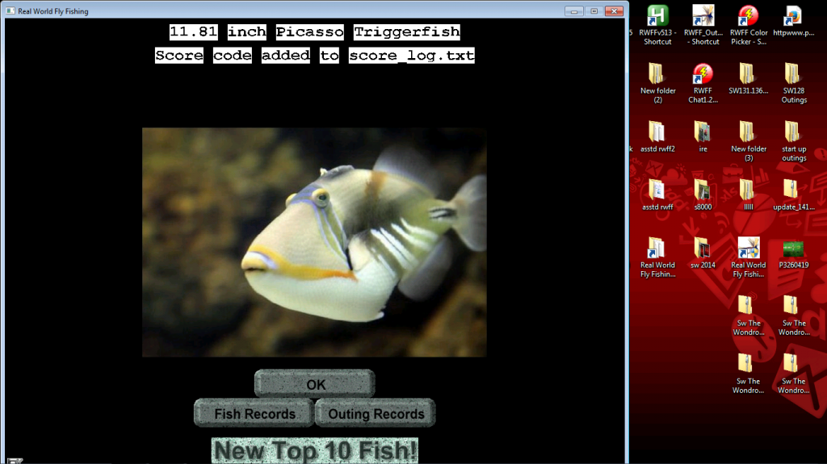Launch RWFF Color Picker shortcut

click(x=749, y=25)
